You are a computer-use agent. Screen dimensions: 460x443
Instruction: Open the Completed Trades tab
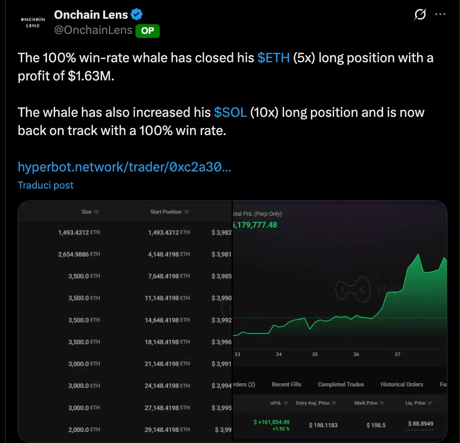341,384
